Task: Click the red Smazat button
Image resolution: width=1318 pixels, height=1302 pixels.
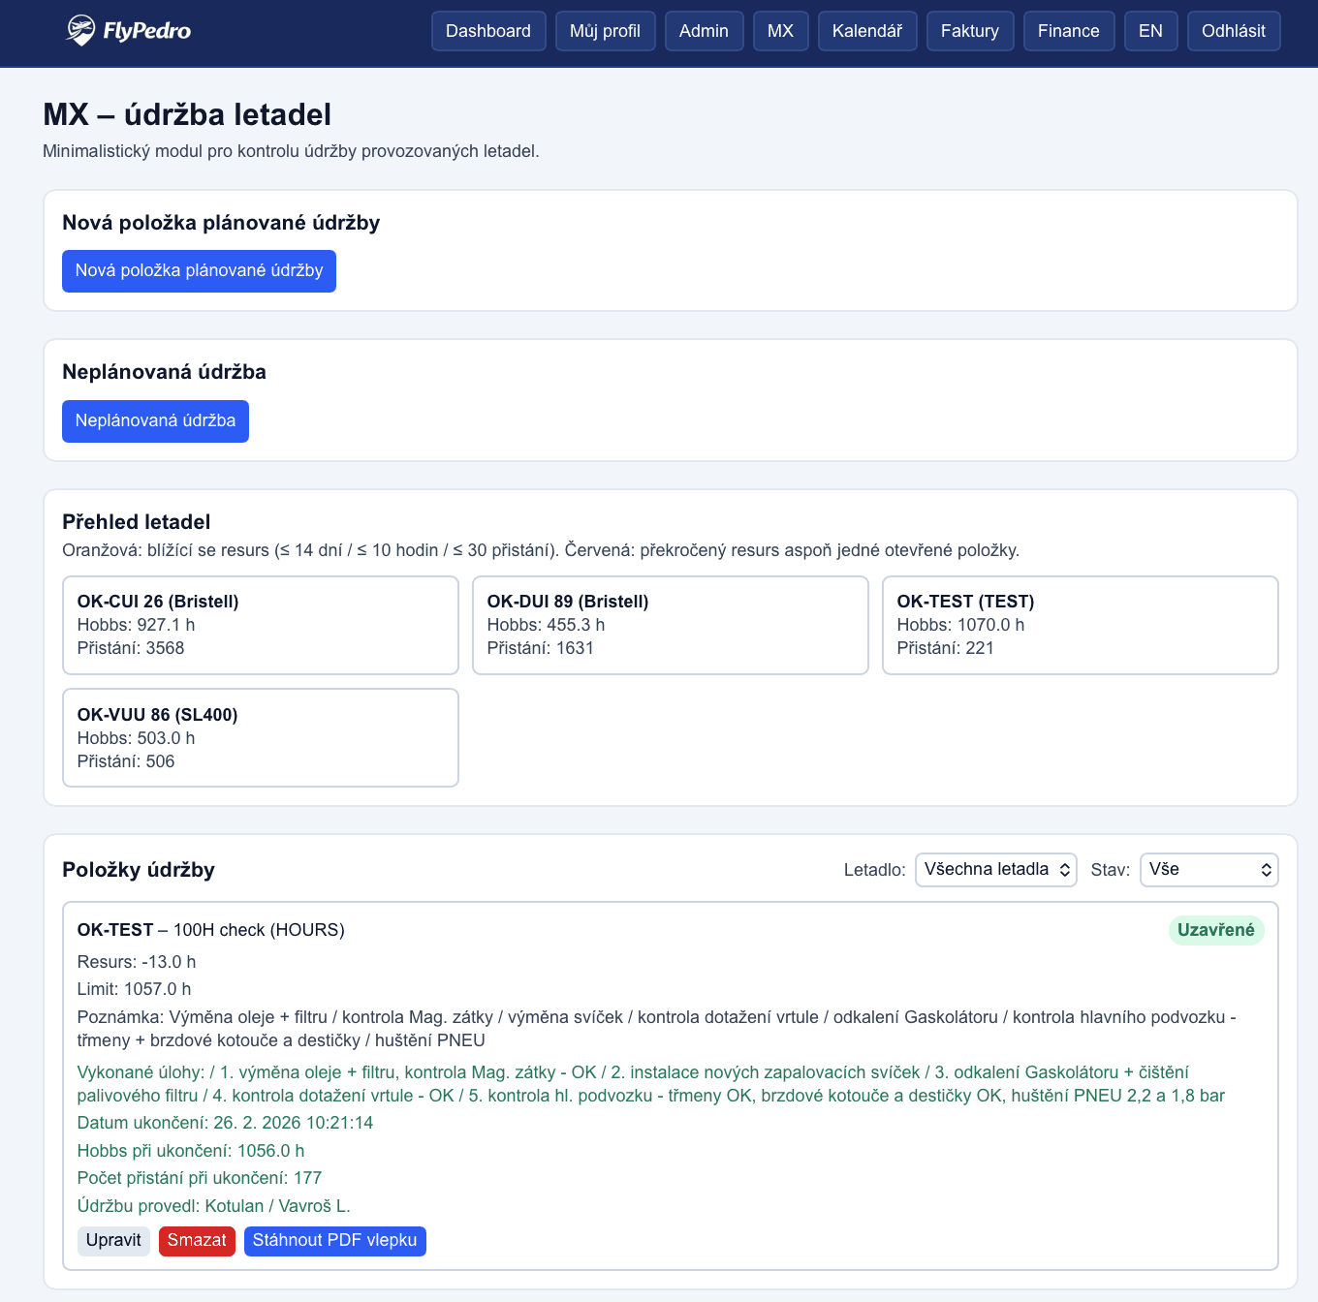Action: [197, 1241]
